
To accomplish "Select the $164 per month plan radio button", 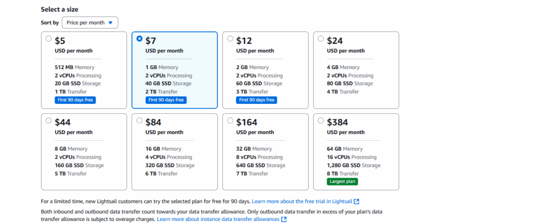I will pyautogui.click(x=230, y=120).
